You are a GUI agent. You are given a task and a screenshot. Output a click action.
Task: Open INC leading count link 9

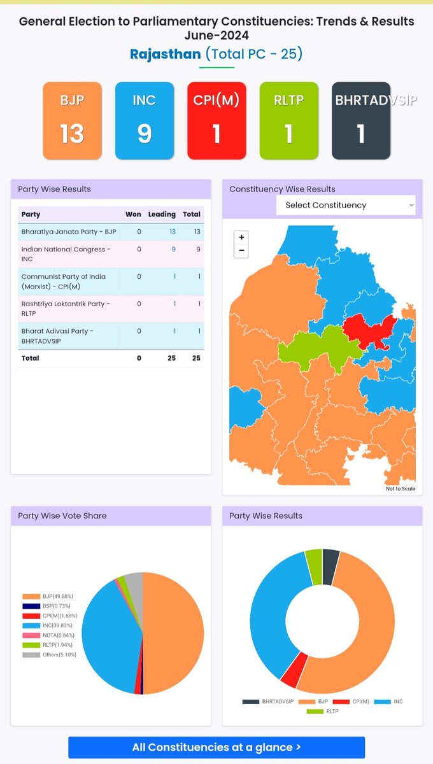[174, 250]
